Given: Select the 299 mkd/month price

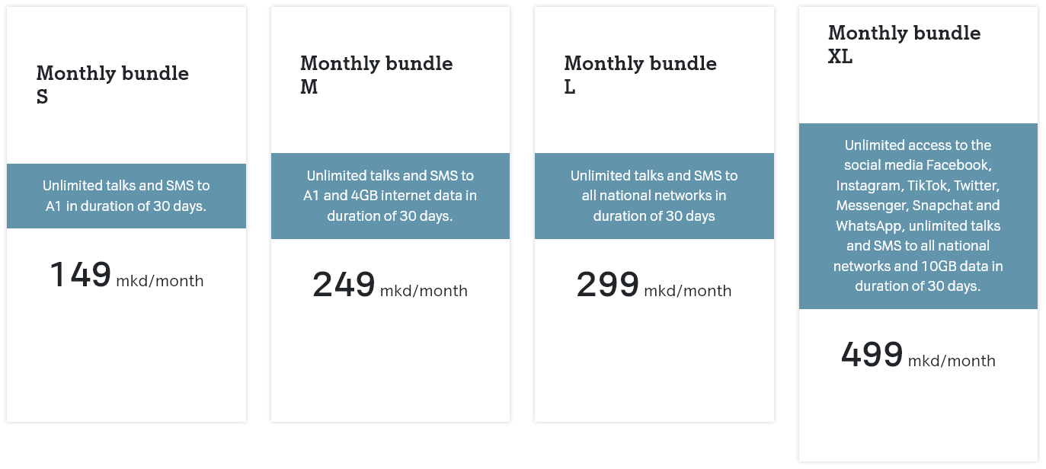Looking at the screenshot, I should pos(654,285).
